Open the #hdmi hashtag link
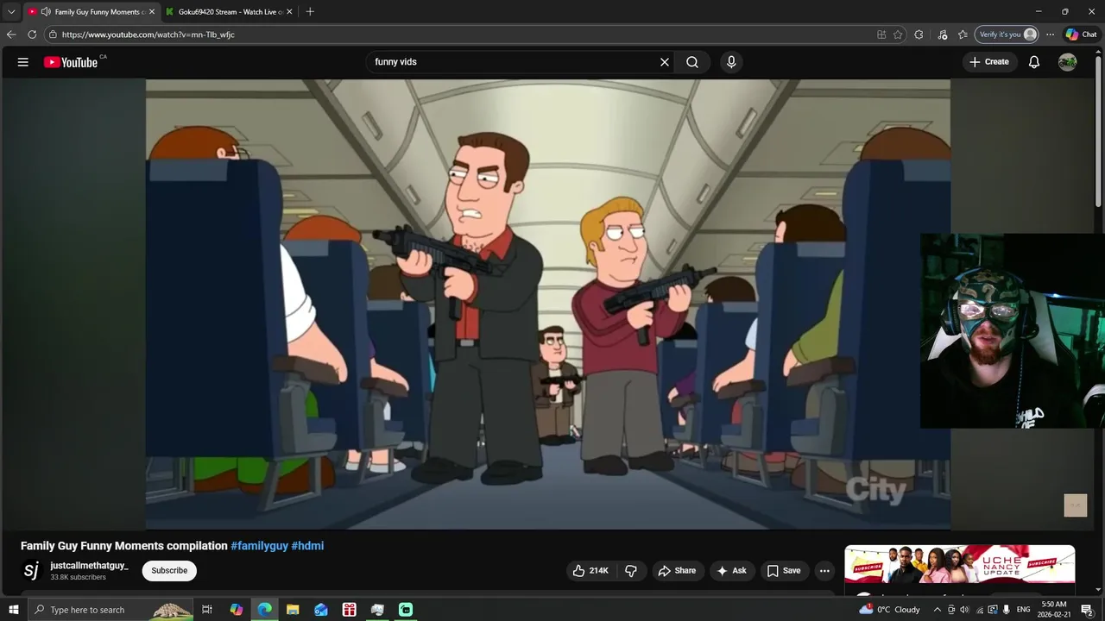1105x621 pixels. point(307,546)
